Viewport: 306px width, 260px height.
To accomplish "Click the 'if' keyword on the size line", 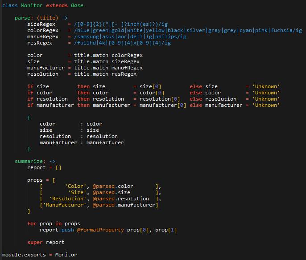I will [x=30, y=86].
